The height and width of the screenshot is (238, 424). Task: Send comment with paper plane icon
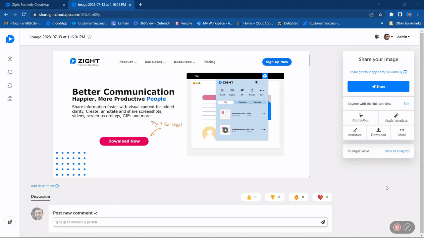click(323, 222)
